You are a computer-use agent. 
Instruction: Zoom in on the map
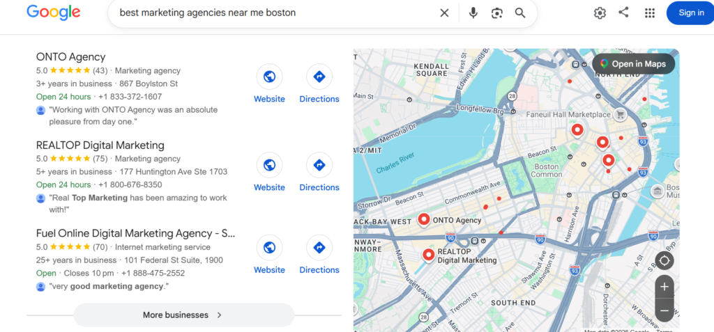[x=664, y=287]
